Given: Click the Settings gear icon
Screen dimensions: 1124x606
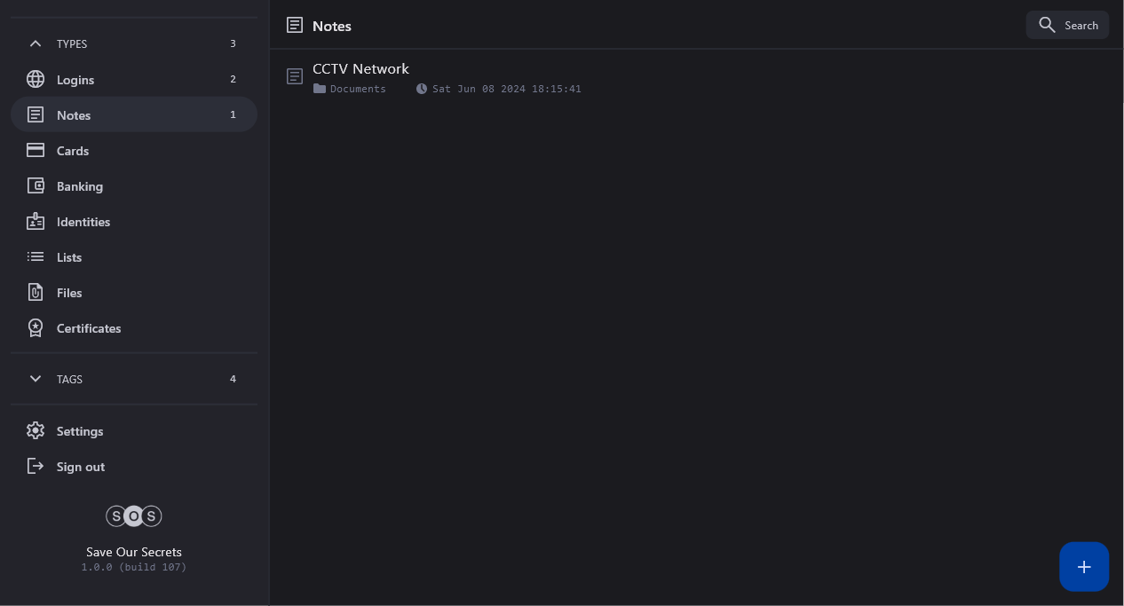Looking at the screenshot, I should click(36, 430).
